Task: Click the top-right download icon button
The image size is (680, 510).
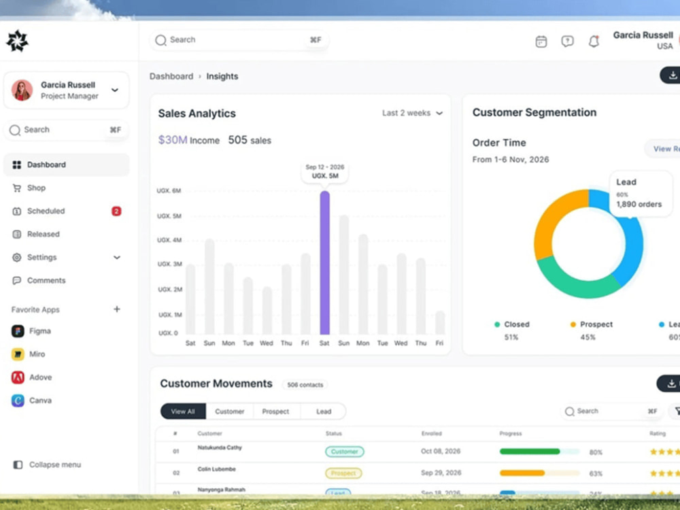Action: 670,75
